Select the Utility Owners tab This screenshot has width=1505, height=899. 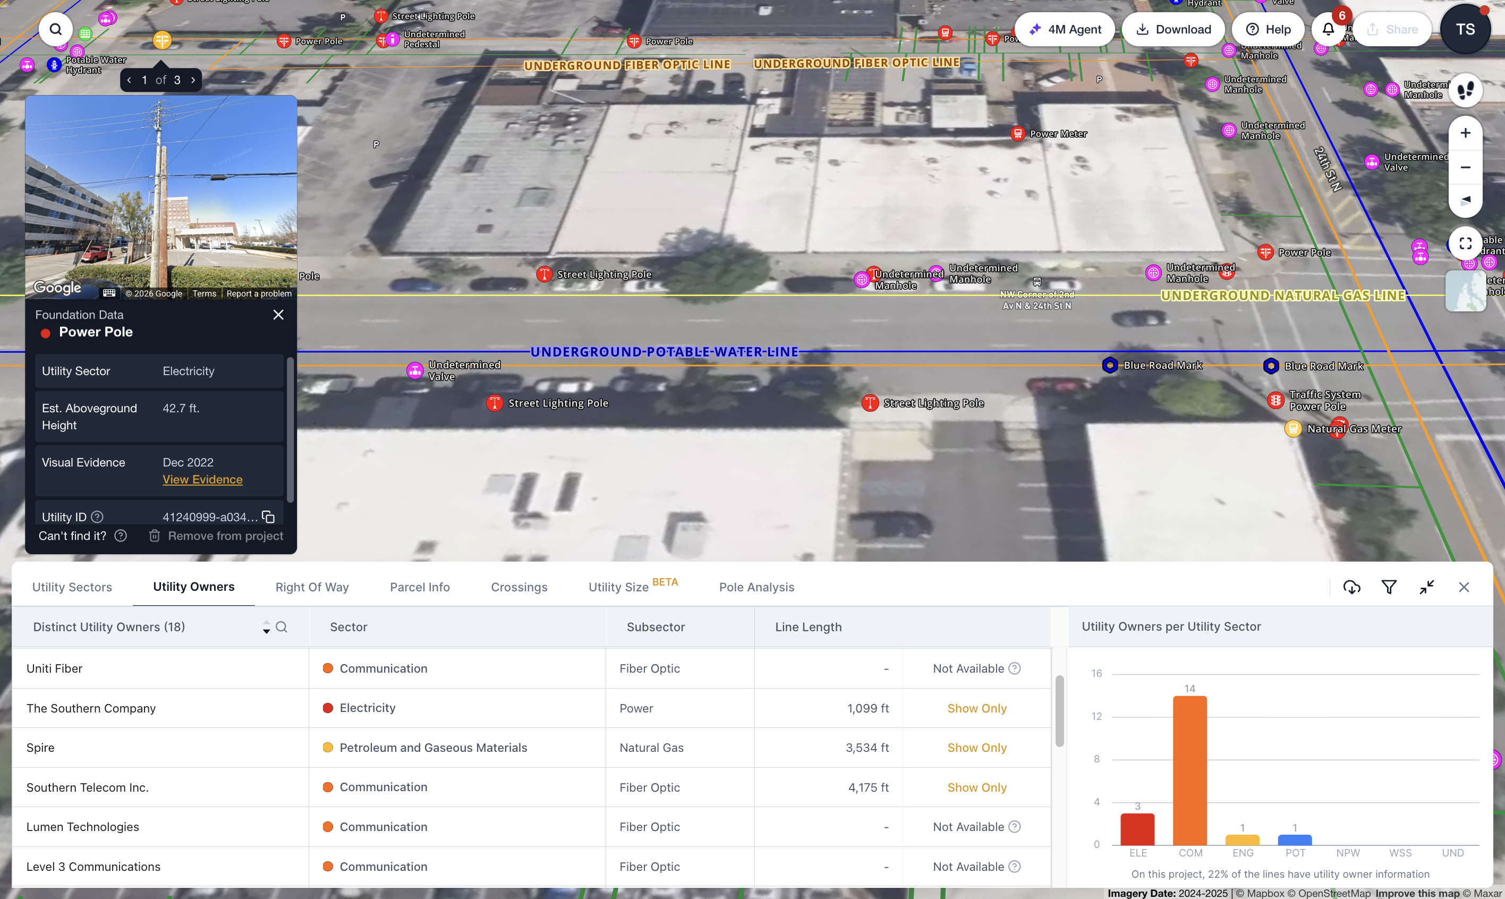[x=194, y=587]
